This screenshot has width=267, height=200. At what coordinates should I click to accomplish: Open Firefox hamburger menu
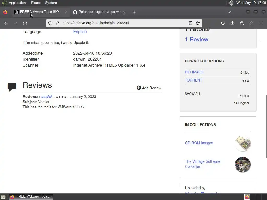coord(261,23)
